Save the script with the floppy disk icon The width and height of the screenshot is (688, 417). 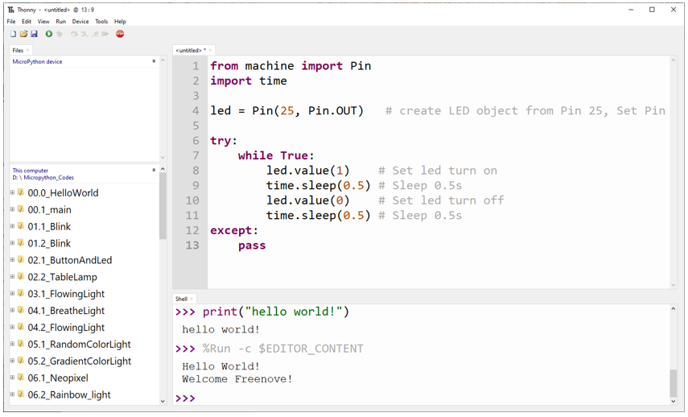tap(34, 34)
